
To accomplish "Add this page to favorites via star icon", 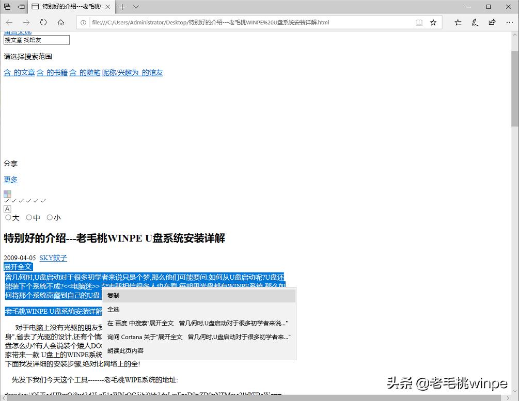I will click(433, 22).
